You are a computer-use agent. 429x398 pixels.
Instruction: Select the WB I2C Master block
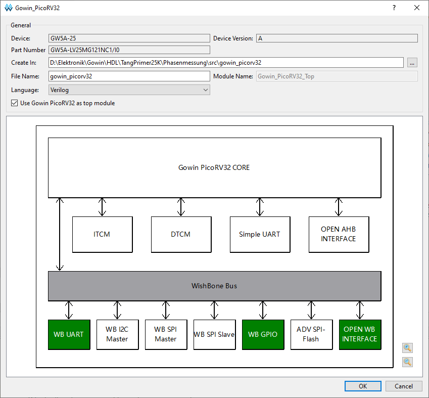tap(117, 334)
